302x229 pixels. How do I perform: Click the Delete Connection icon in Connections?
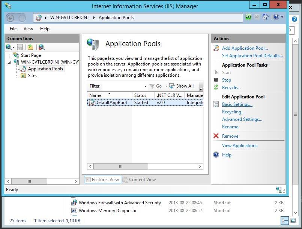[x=41, y=47]
